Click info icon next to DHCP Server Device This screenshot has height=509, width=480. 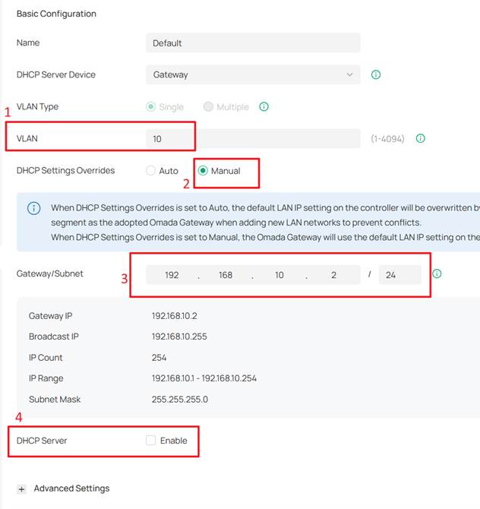tap(375, 74)
